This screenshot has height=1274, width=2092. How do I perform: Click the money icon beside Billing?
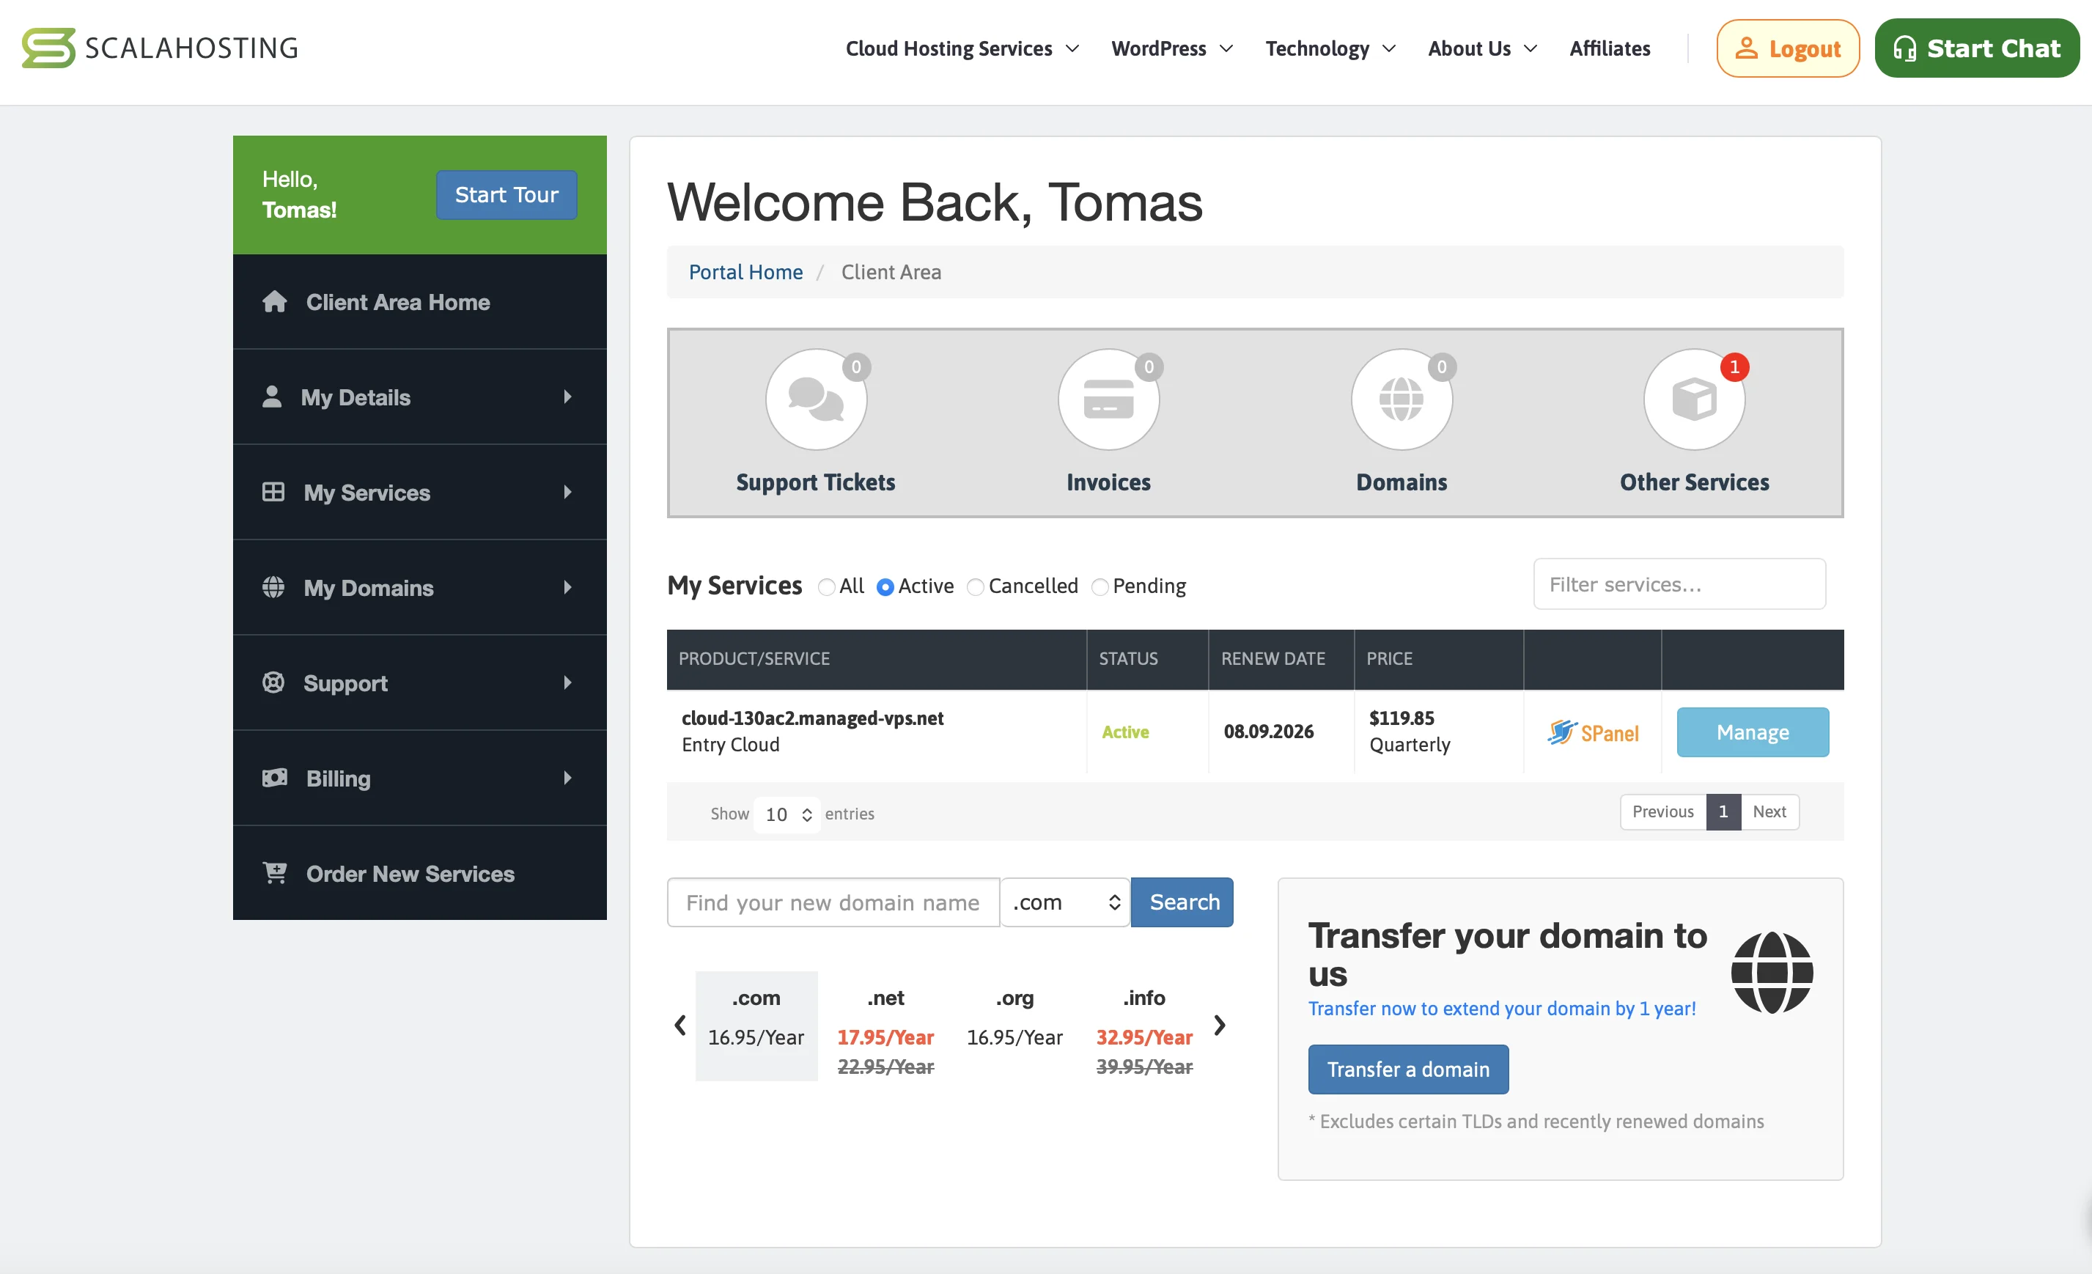[x=274, y=778]
